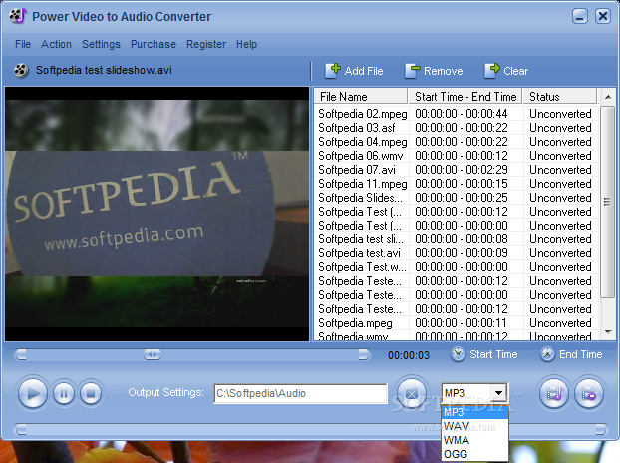Set the Start Time marker
Image resolution: width=620 pixels, height=463 pixels.
(484, 354)
